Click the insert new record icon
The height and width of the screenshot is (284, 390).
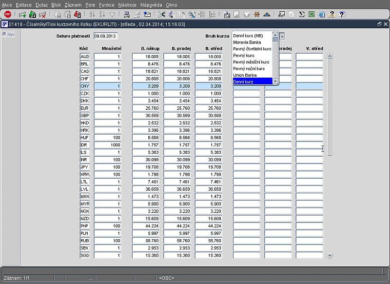(x=22, y=15)
